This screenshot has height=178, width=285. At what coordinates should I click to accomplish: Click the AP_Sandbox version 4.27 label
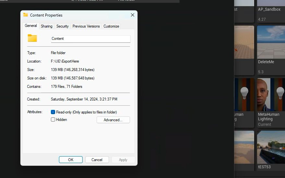click(x=262, y=19)
